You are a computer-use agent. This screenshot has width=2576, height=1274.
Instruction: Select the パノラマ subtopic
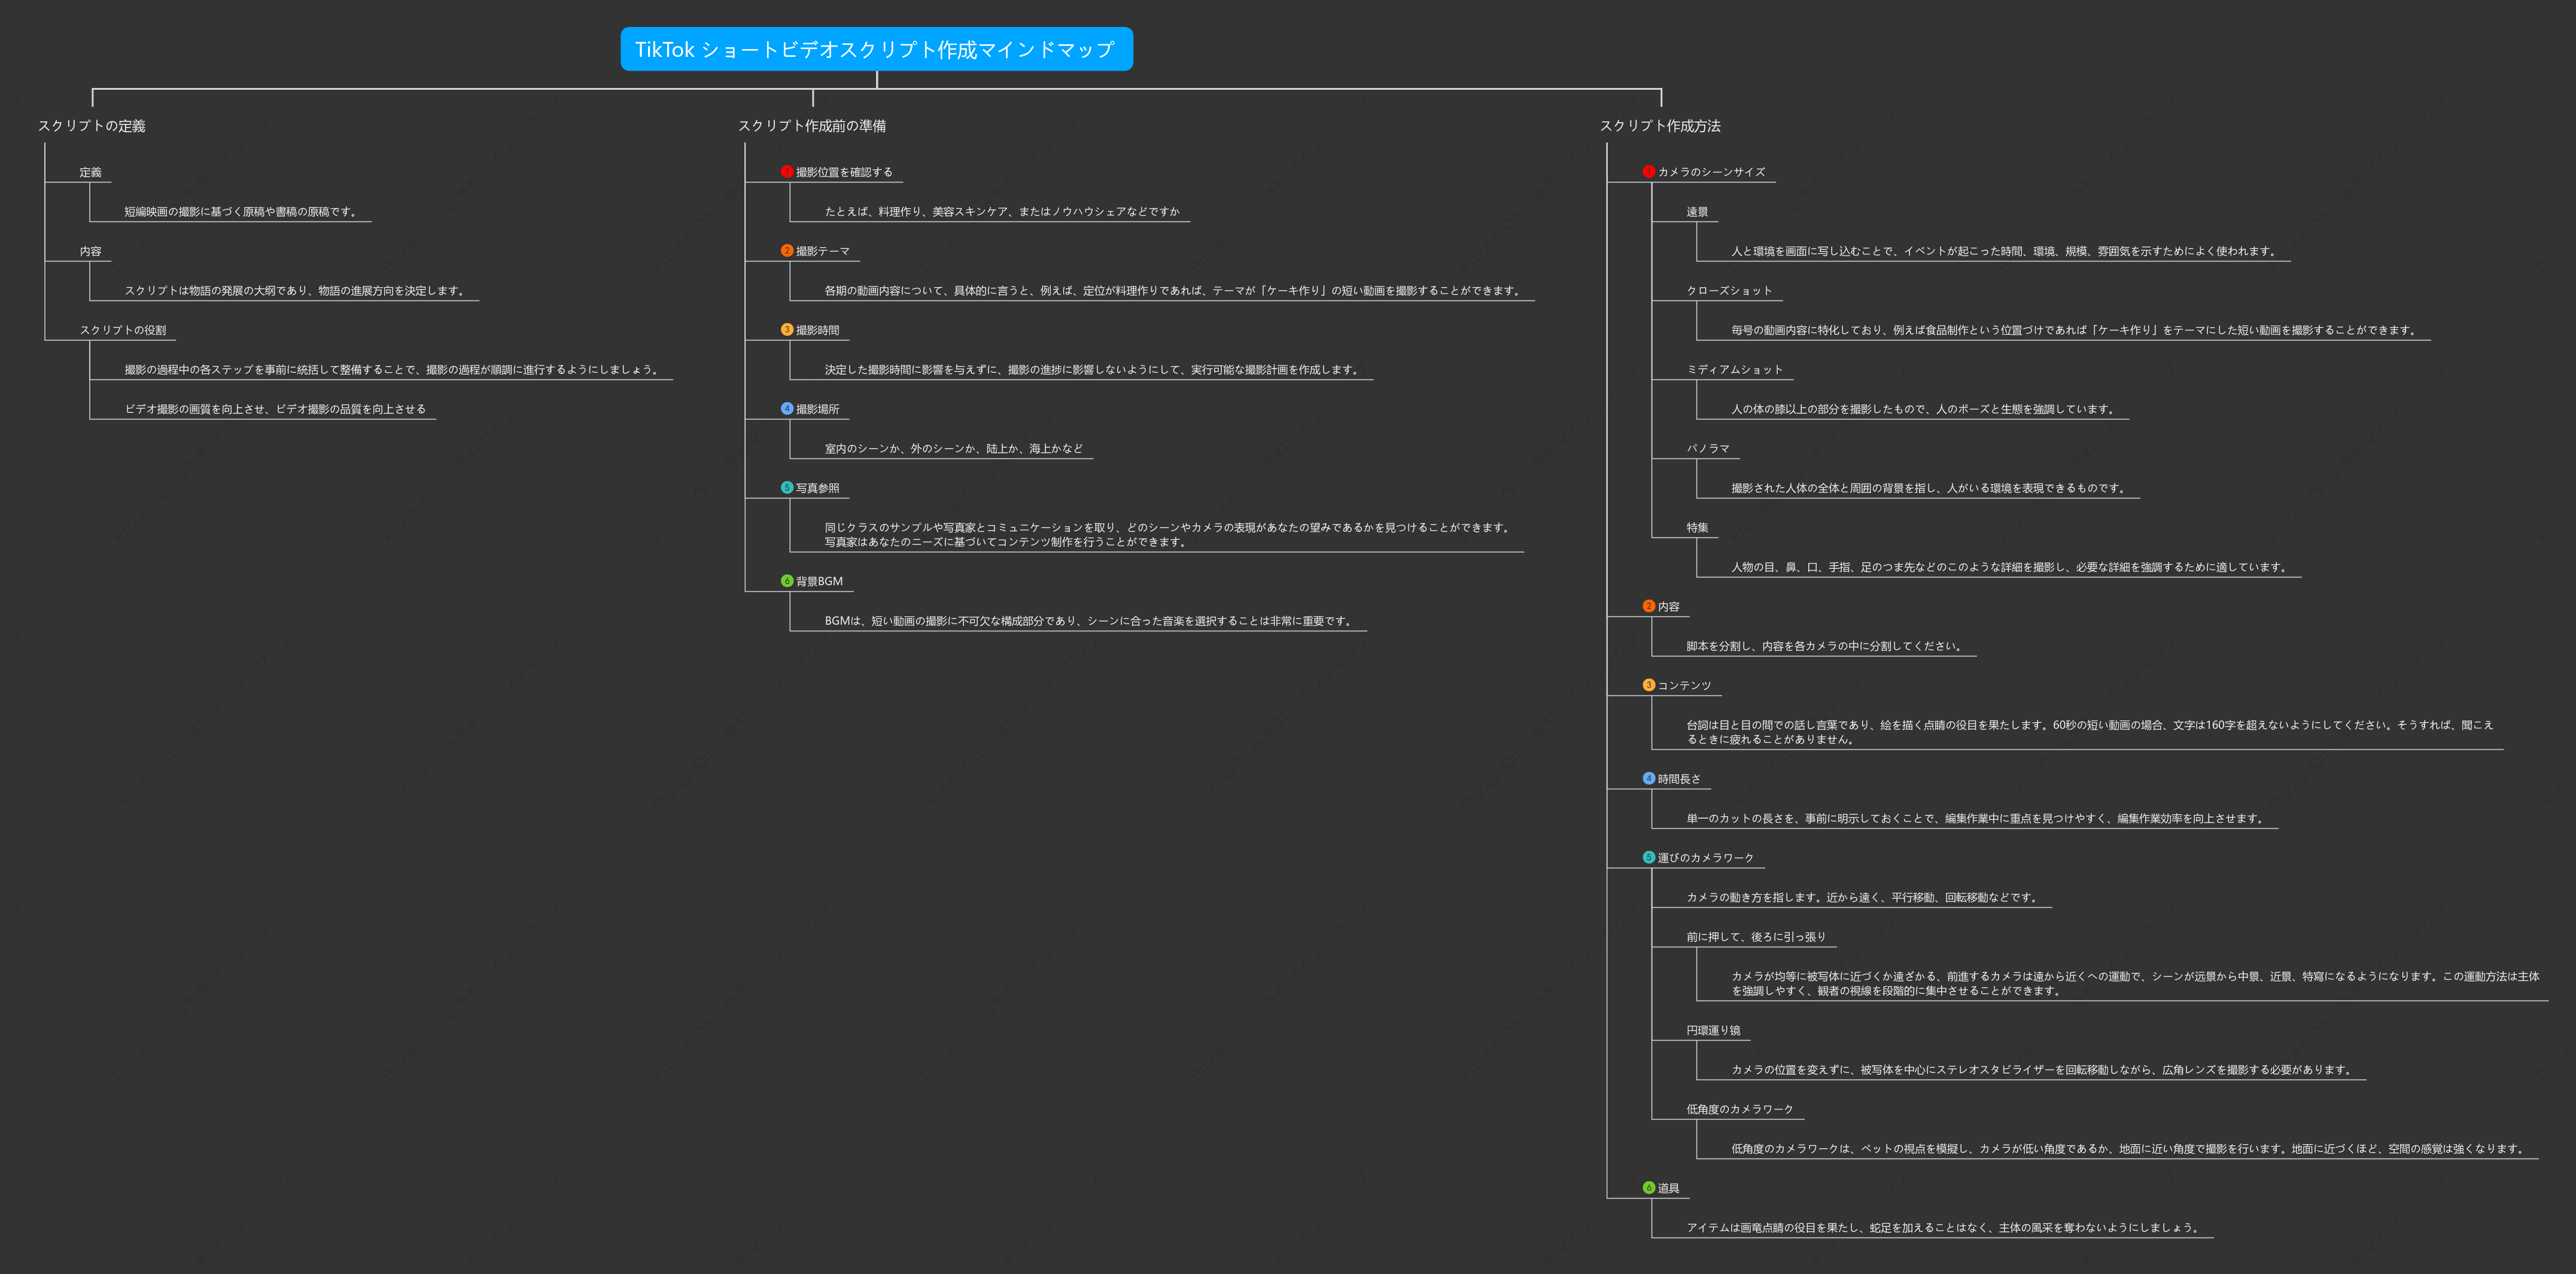pyautogui.click(x=1708, y=449)
